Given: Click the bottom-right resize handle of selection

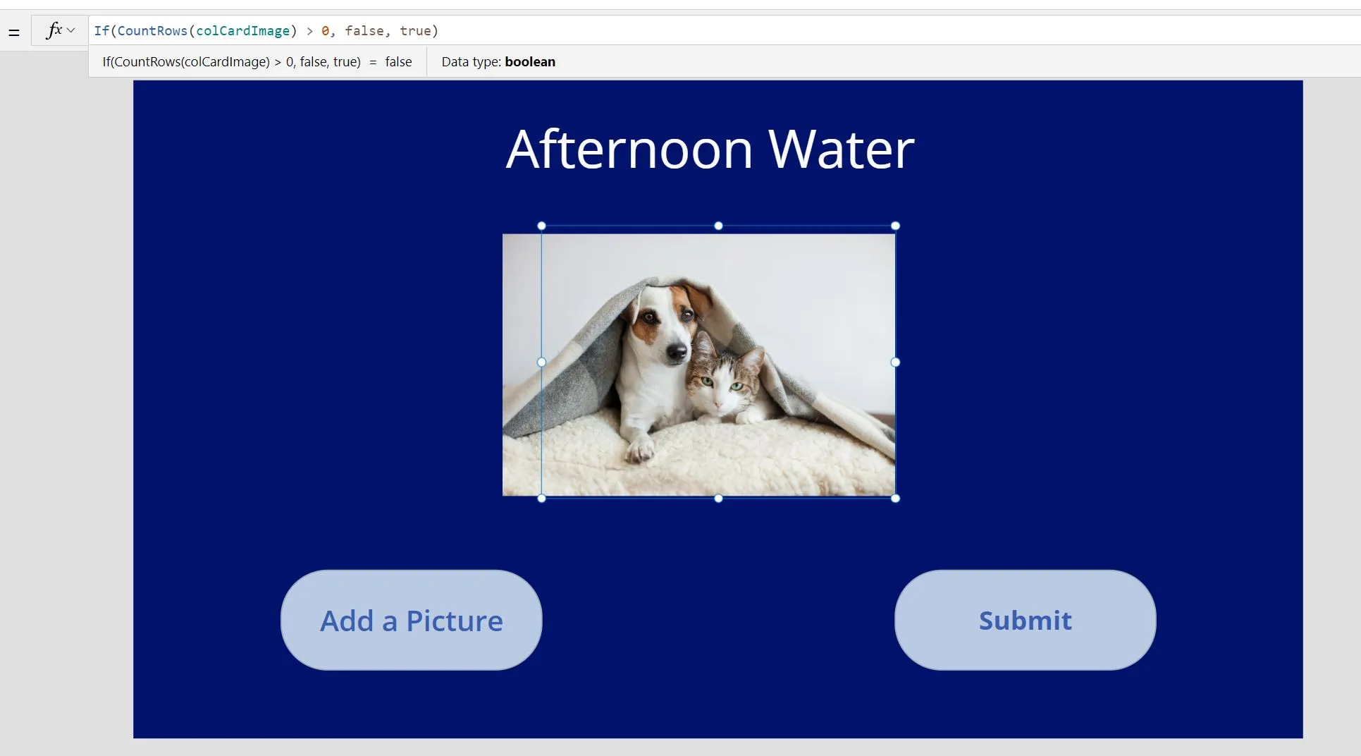Looking at the screenshot, I should click(895, 498).
